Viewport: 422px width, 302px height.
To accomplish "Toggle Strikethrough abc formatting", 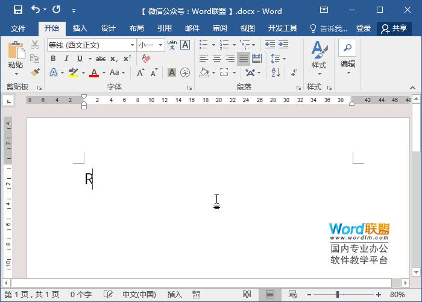I will pos(101,59).
